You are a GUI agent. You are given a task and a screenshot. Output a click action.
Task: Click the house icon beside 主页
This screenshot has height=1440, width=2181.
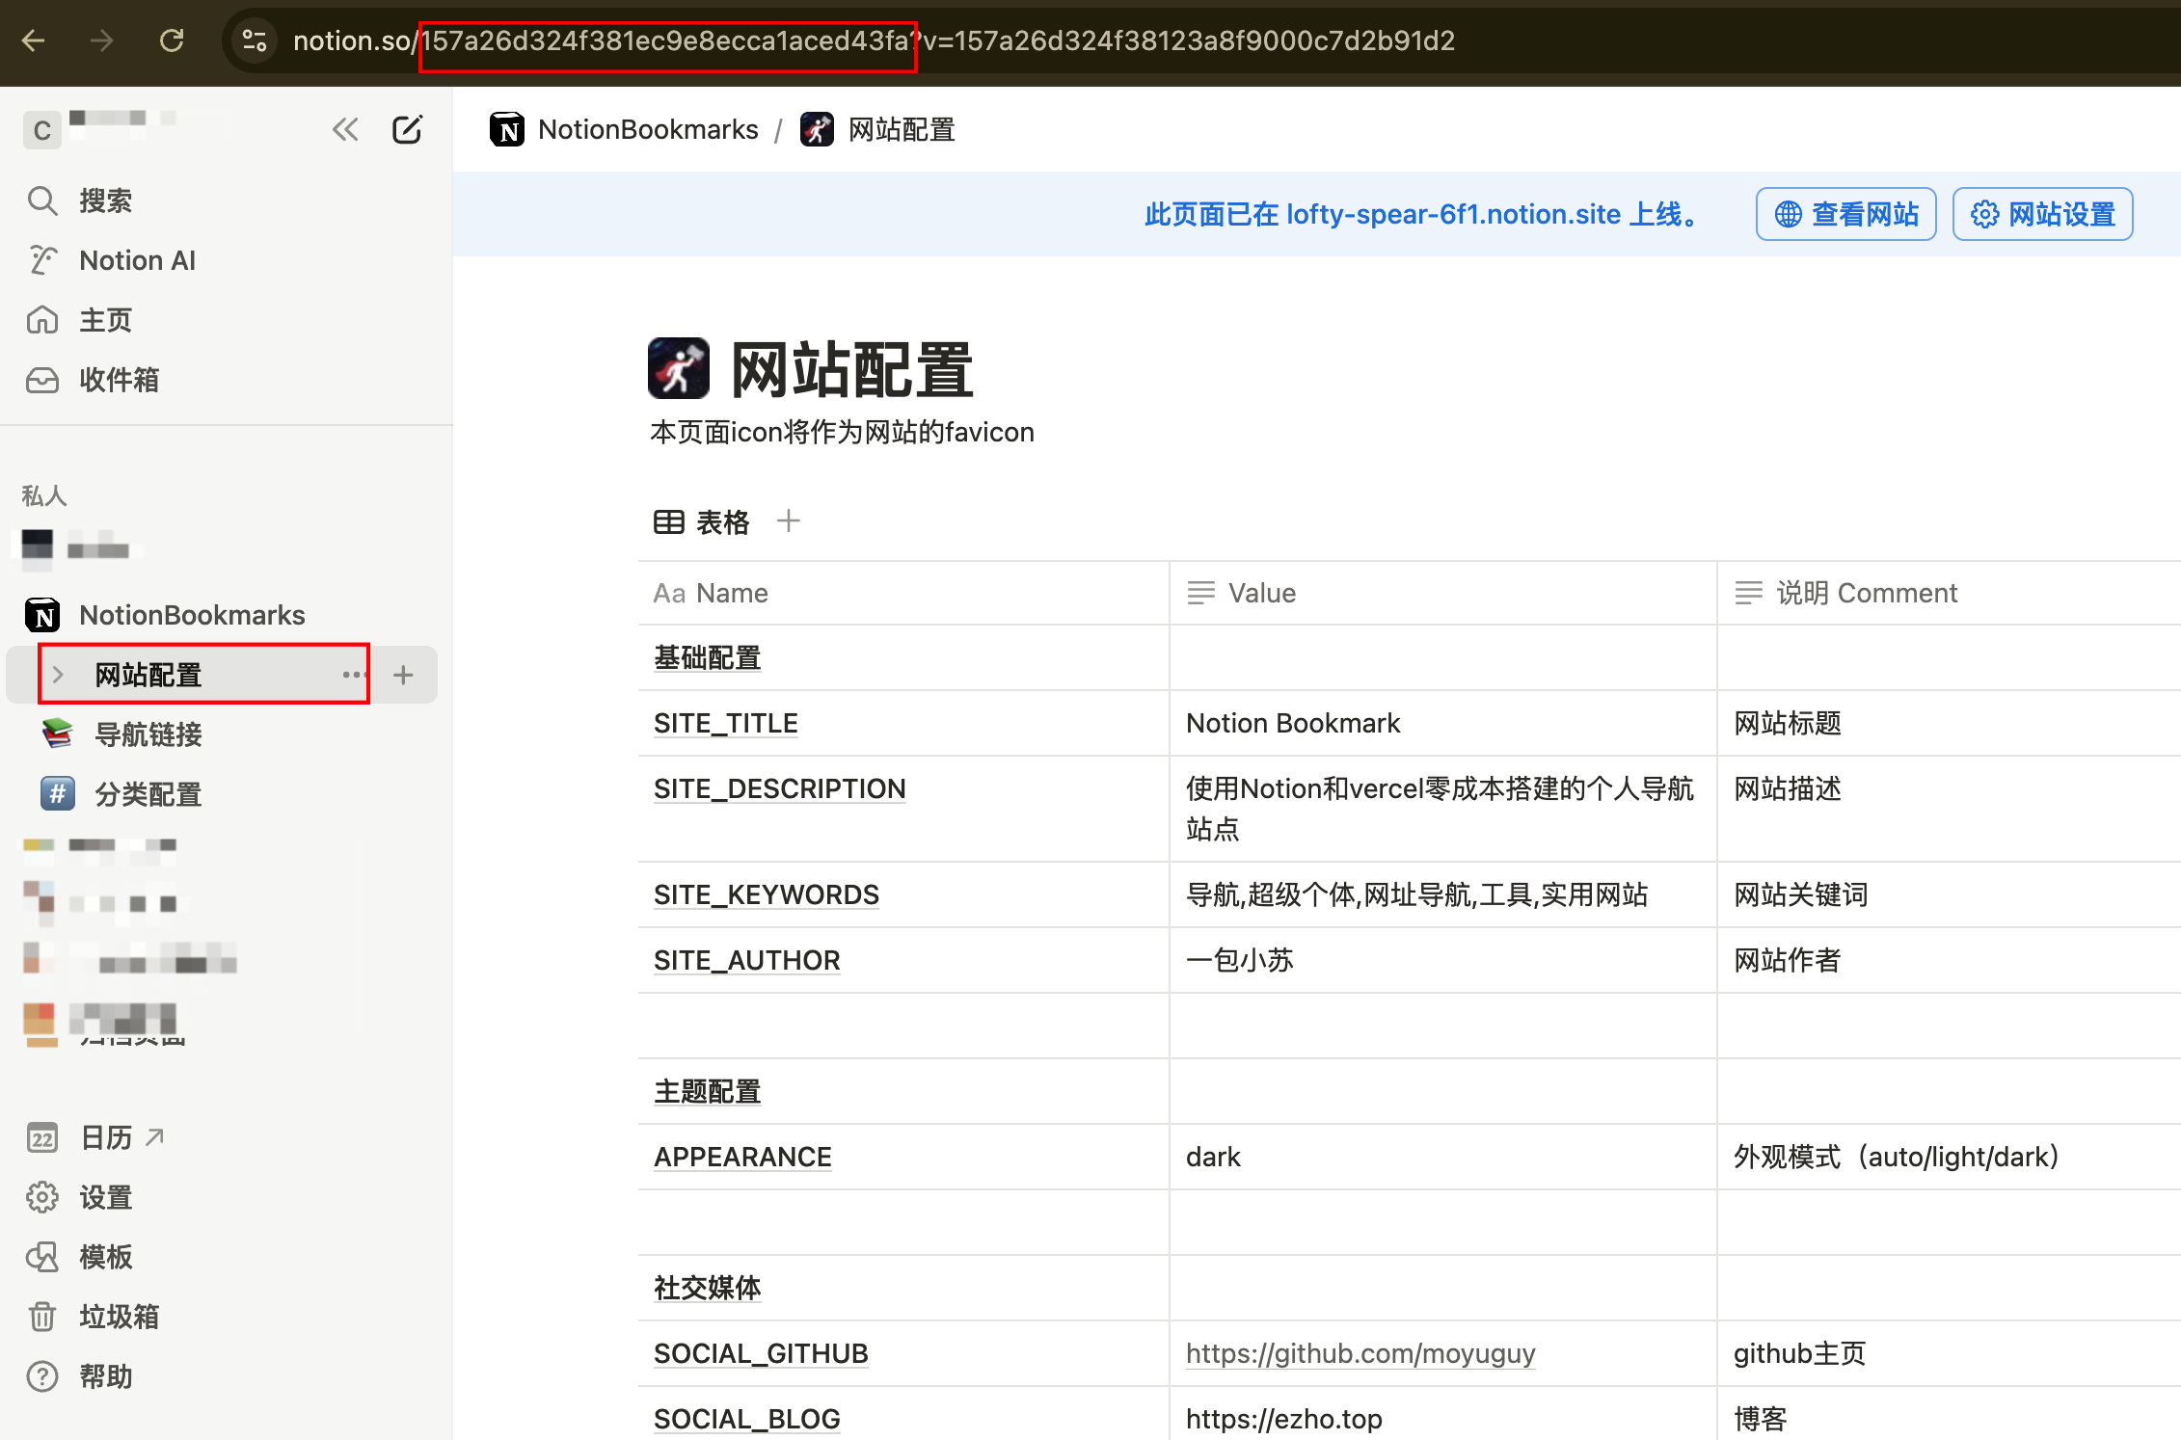click(x=41, y=320)
